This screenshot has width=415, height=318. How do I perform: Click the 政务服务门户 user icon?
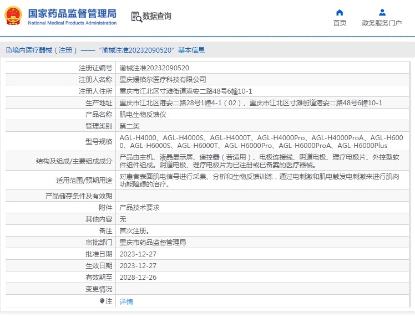382,12
